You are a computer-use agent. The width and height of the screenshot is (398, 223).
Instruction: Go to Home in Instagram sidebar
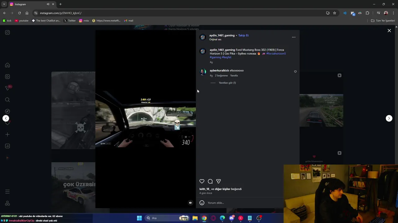[7, 65]
